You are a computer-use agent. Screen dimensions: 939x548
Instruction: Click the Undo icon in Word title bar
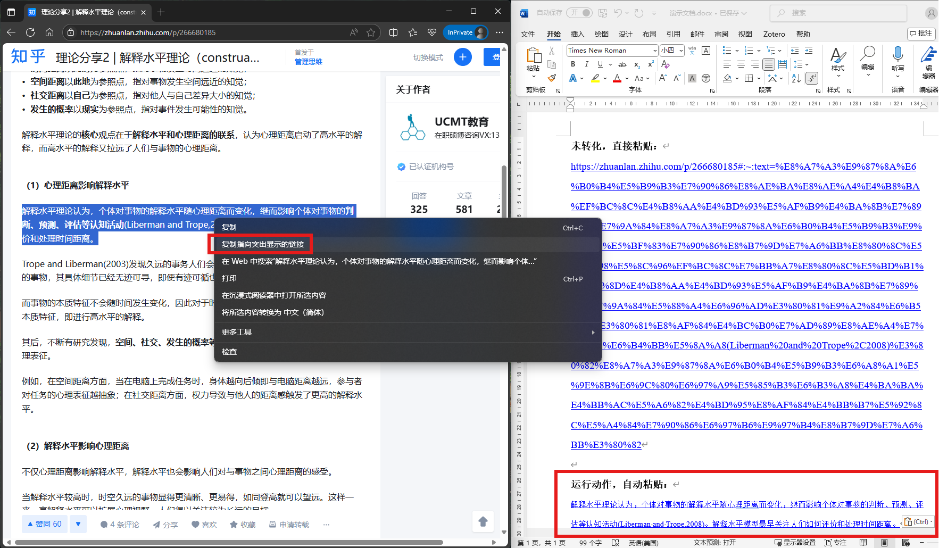[x=618, y=13]
